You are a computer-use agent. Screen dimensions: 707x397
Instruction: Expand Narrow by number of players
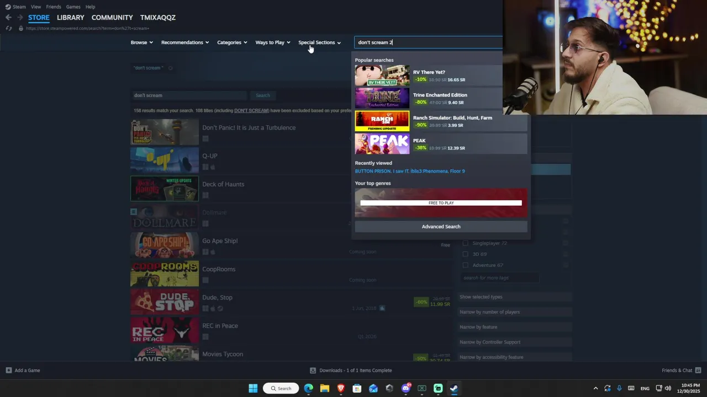pyautogui.click(x=514, y=312)
